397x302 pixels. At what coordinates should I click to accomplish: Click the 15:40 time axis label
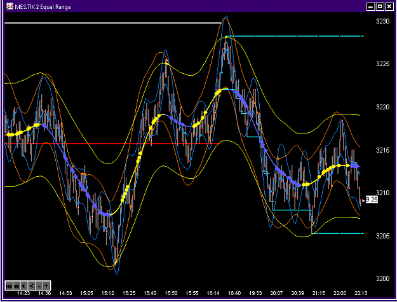tap(150, 293)
